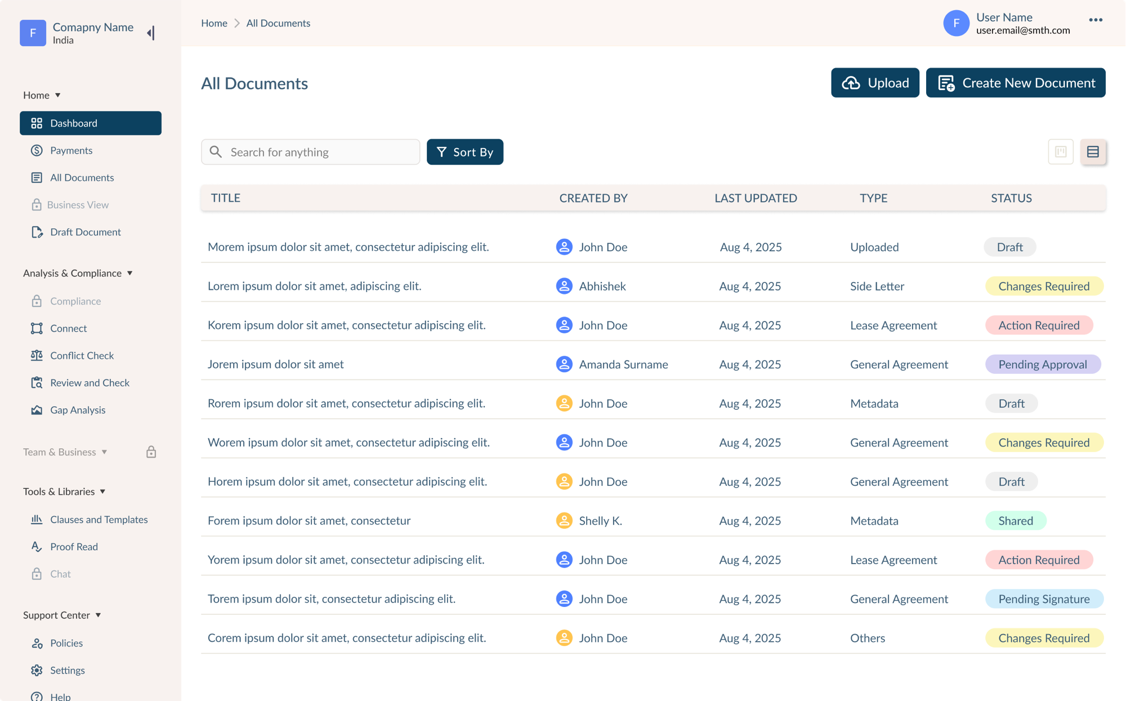This screenshot has width=1126, height=701.
Task: Click Create New Document button
Action: [1016, 83]
